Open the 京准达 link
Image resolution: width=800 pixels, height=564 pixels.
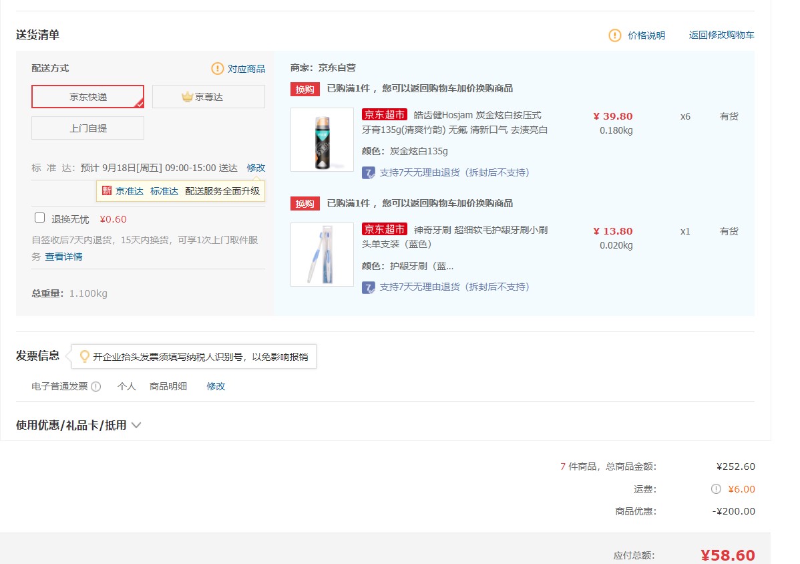click(129, 191)
